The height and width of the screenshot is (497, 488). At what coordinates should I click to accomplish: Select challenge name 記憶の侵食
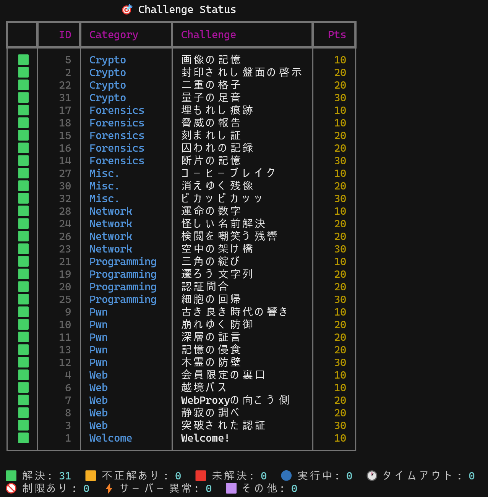[x=211, y=350]
